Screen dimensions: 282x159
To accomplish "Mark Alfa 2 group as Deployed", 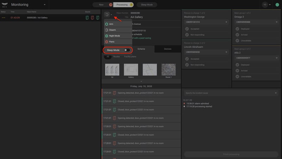I will (237, 65).
